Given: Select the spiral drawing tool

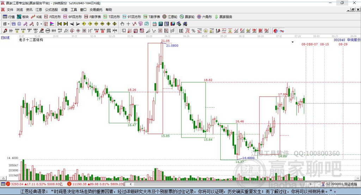Looking at the screenshot, I should coord(36,31).
